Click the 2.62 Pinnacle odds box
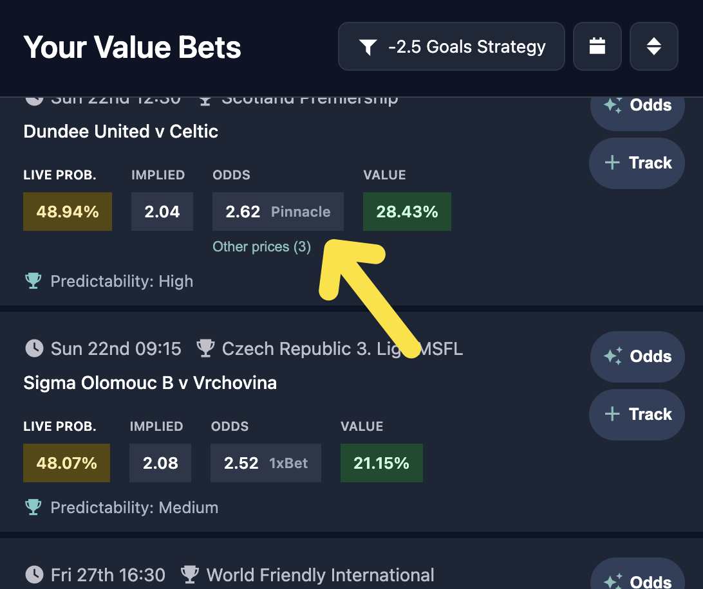 pos(277,212)
